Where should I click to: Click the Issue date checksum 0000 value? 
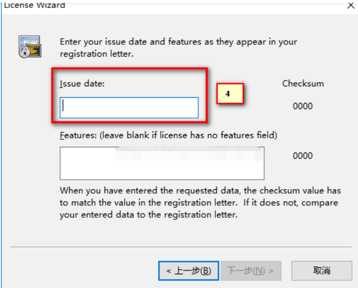(x=303, y=106)
